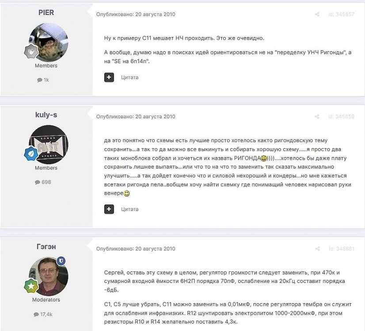Open Гэгэн's avatar photo

pyautogui.click(x=49, y=276)
